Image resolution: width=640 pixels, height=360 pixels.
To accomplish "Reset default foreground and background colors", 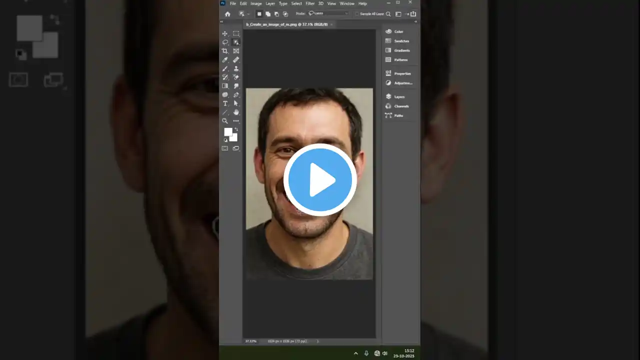I will pos(225,140).
